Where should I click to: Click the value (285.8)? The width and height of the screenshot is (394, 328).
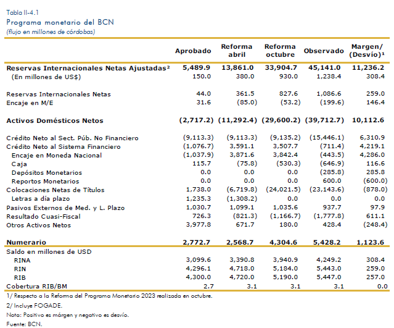(332, 172)
